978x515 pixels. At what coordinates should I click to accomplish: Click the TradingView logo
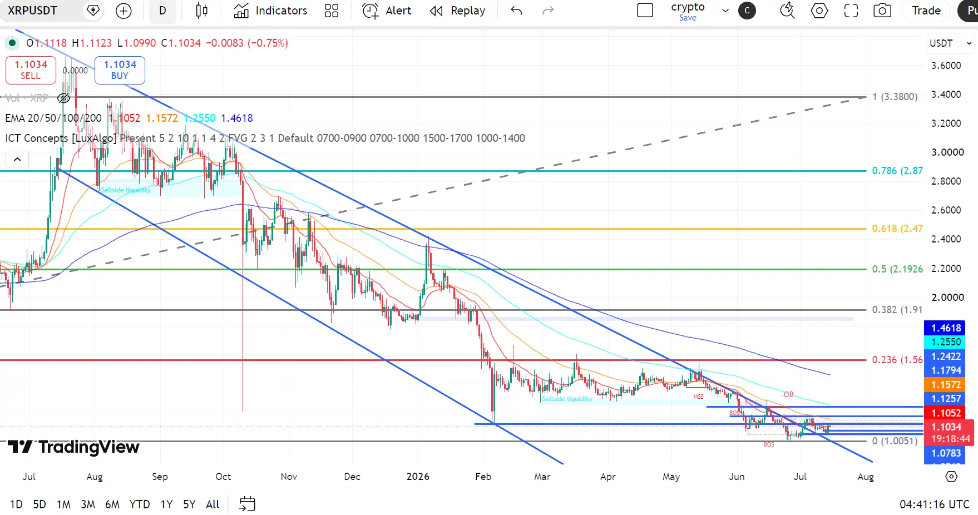(x=73, y=447)
